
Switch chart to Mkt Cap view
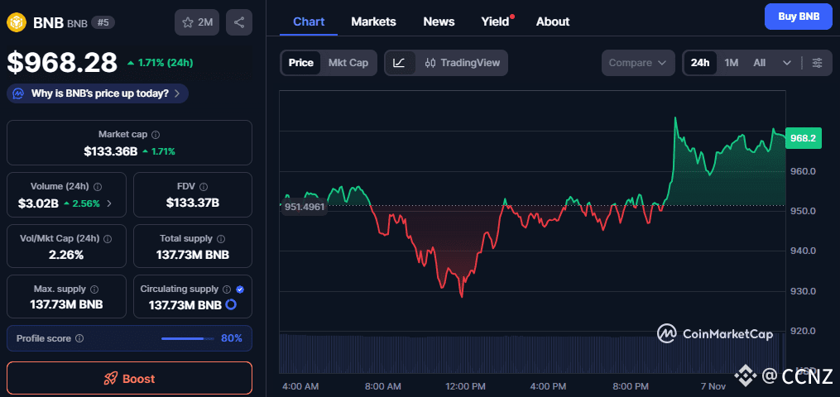click(x=348, y=63)
